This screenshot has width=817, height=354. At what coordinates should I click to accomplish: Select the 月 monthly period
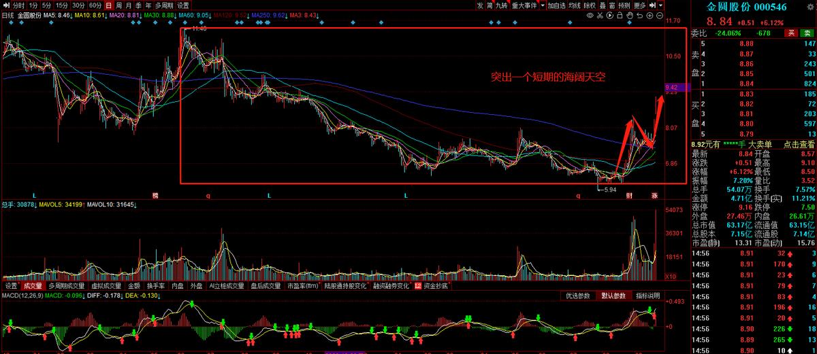tap(128, 5)
